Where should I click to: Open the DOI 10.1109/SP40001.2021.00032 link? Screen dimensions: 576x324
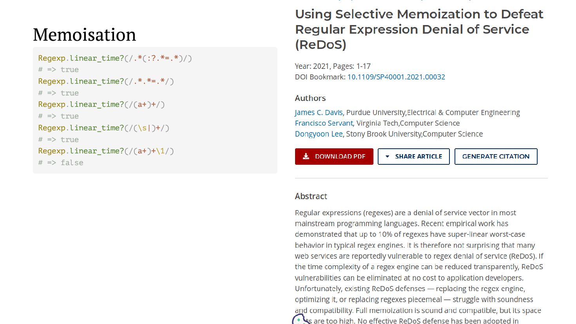396,77
